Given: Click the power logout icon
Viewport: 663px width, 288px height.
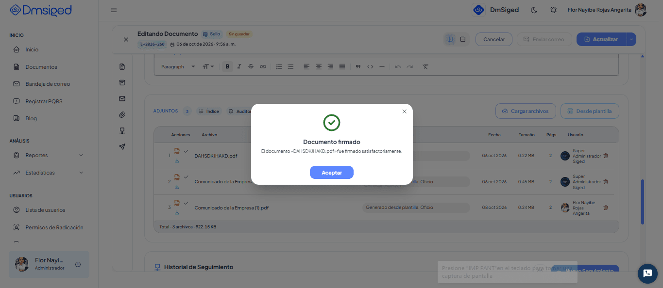Looking at the screenshot, I should click(78, 264).
